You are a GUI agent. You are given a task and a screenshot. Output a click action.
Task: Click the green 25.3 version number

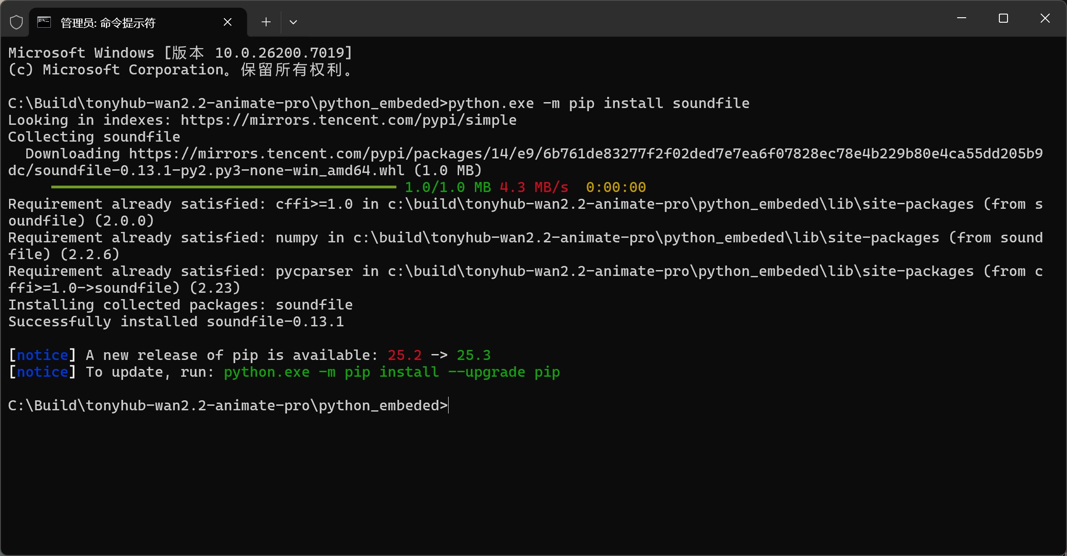(x=474, y=355)
